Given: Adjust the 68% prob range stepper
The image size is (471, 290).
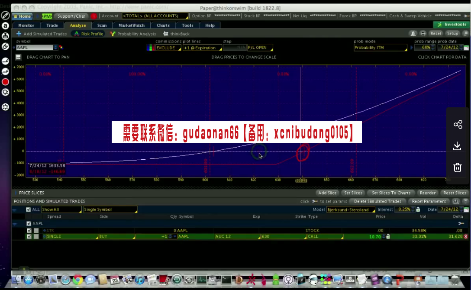Looking at the screenshot, I should [432, 48].
